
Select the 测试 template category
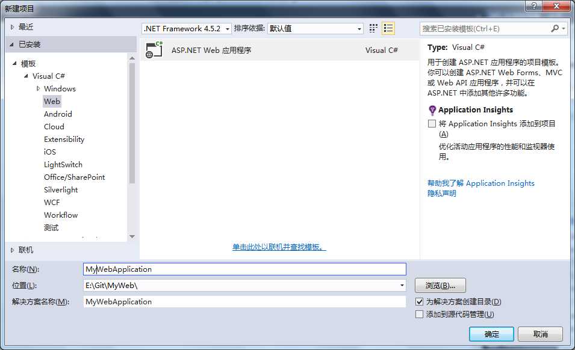[51, 228]
